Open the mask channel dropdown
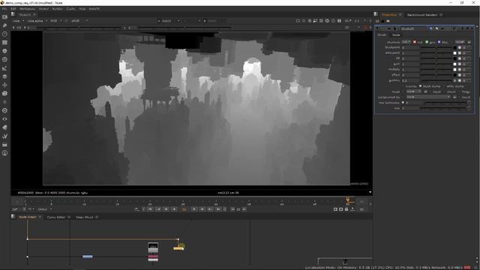The height and width of the screenshot is (270, 480). 413,91
